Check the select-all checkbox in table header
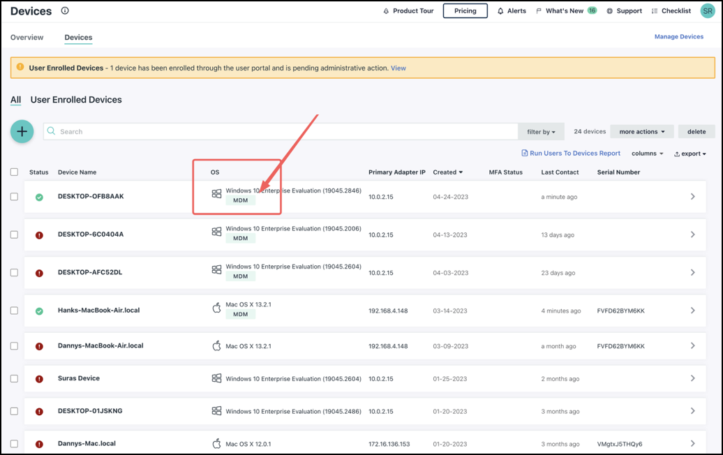The width and height of the screenshot is (723, 455). [14, 172]
